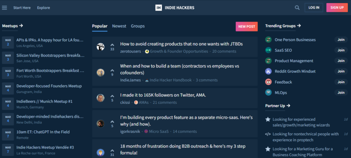Image resolution: width=351 pixels, height=158 pixels.
Task: Open Developer-minded Indiehackers meetup in New Delhi
Action: [50, 117]
